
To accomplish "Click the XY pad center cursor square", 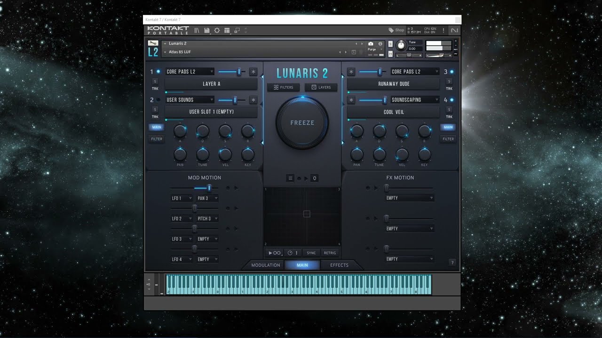I will 307,214.
